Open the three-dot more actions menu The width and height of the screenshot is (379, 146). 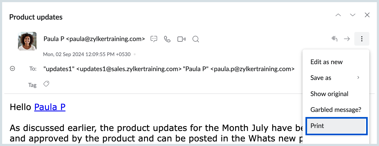tap(362, 39)
